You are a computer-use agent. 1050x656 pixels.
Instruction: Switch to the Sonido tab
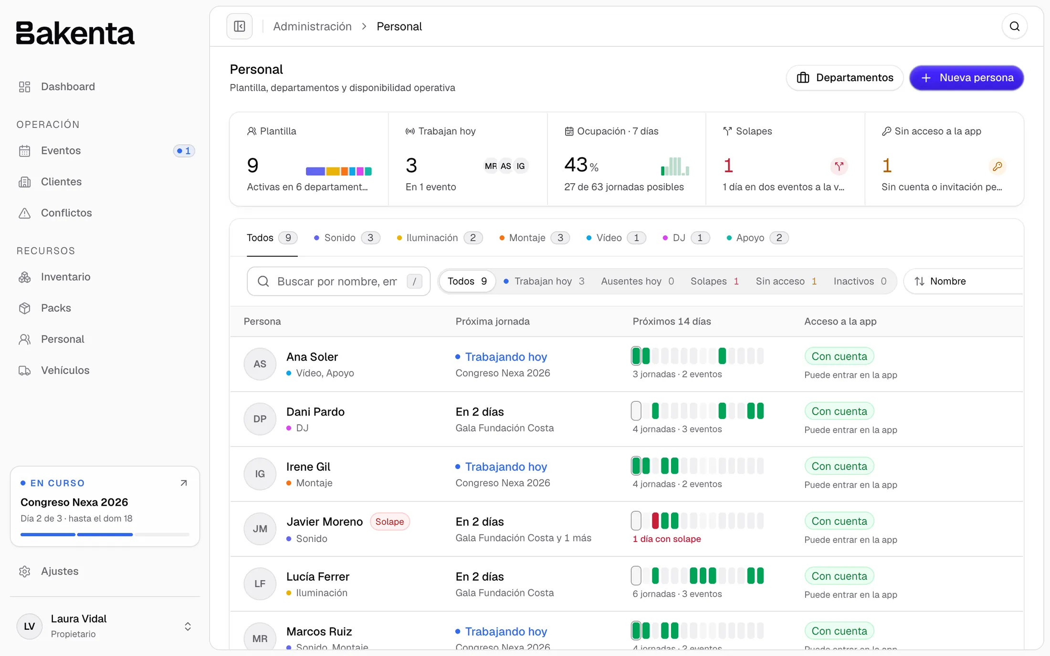(x=346, y=238)
